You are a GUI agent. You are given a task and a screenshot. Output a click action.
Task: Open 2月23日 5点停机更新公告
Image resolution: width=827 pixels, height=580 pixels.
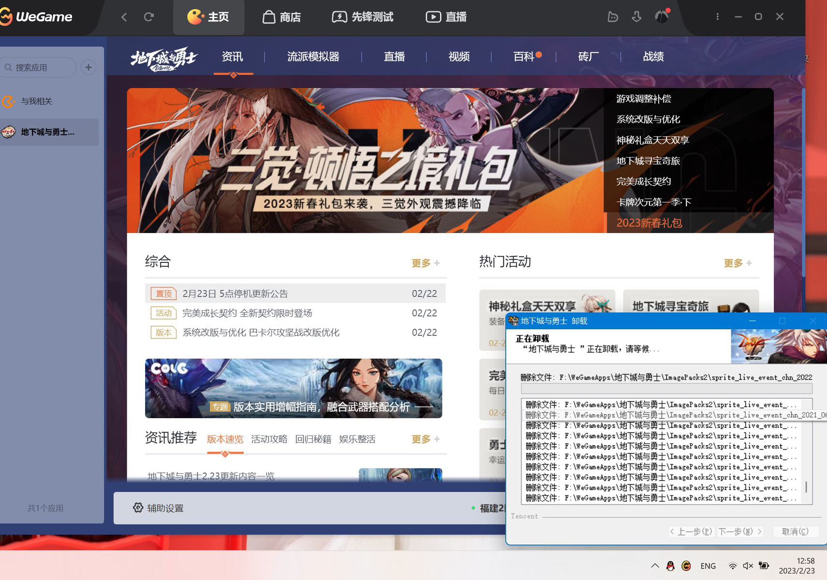pos(295,293)
